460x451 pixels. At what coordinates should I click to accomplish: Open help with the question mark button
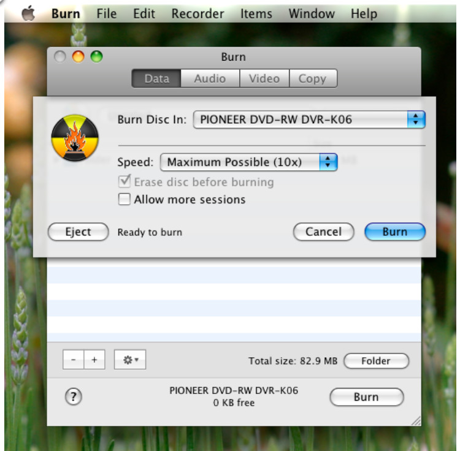tap(74, 397)
